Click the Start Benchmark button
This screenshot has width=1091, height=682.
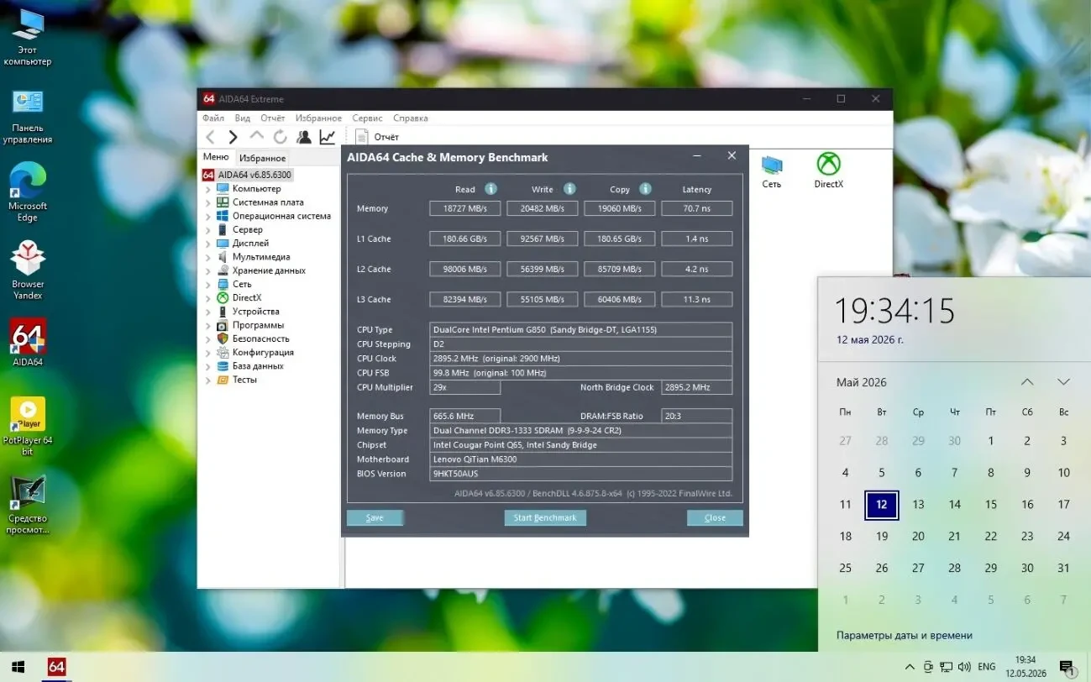click(x=545, y=517)
